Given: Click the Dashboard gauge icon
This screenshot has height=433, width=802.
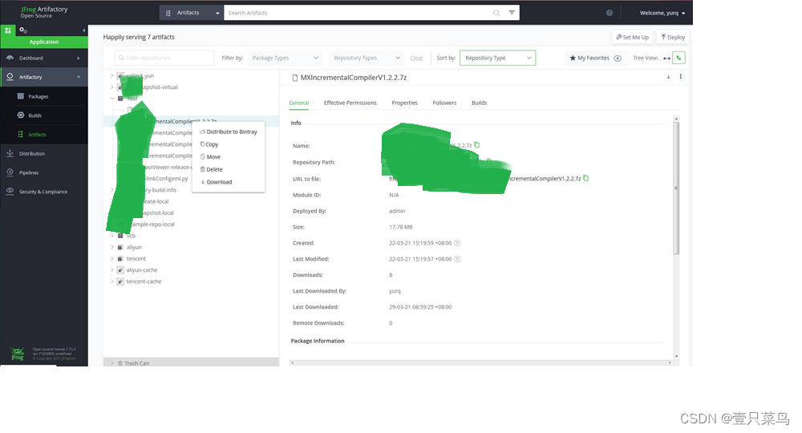Looking at the screenshot, I should 10,58.
